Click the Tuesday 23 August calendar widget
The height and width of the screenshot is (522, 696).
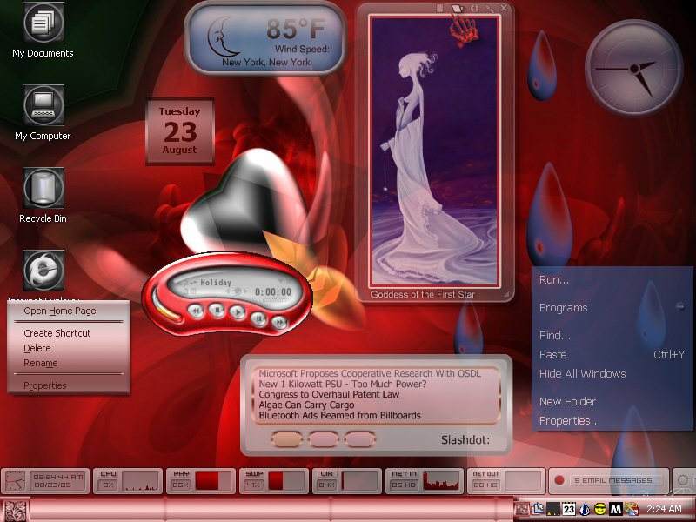pyautogui.click(x=180, y=131)
